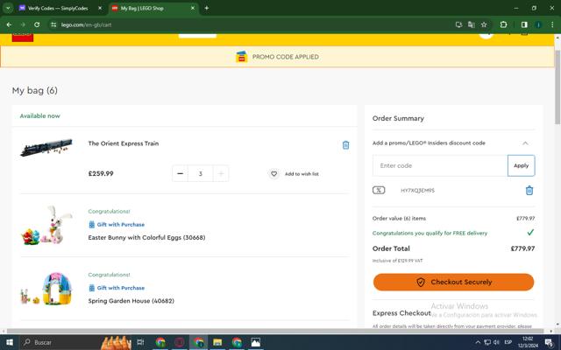Image resolution: width=561 pixels, height=350 pixels.
Task: Close the My Bag LEGO Shop tab
Action: coord(193,8)
